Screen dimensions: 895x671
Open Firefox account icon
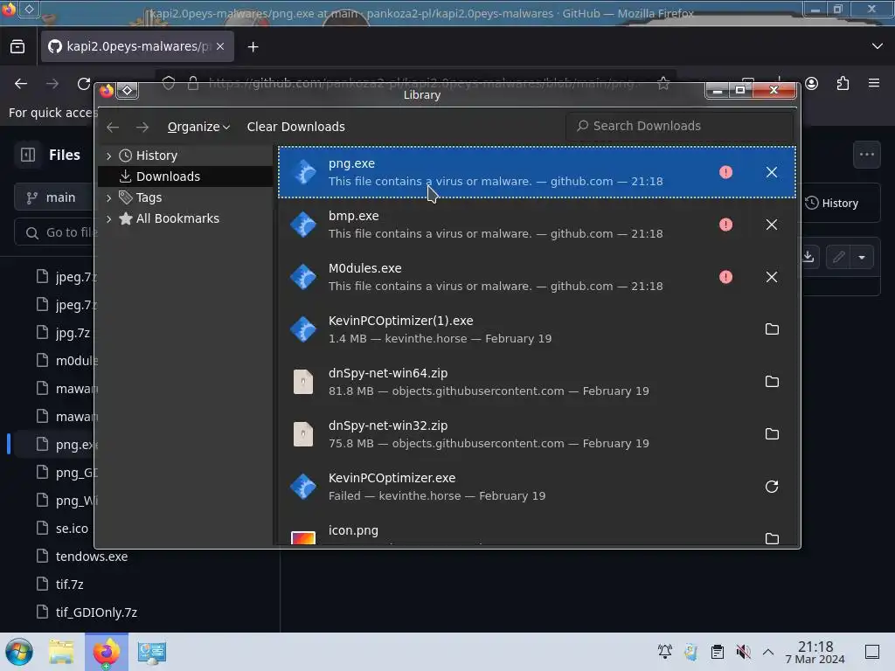tap(812, 84)
